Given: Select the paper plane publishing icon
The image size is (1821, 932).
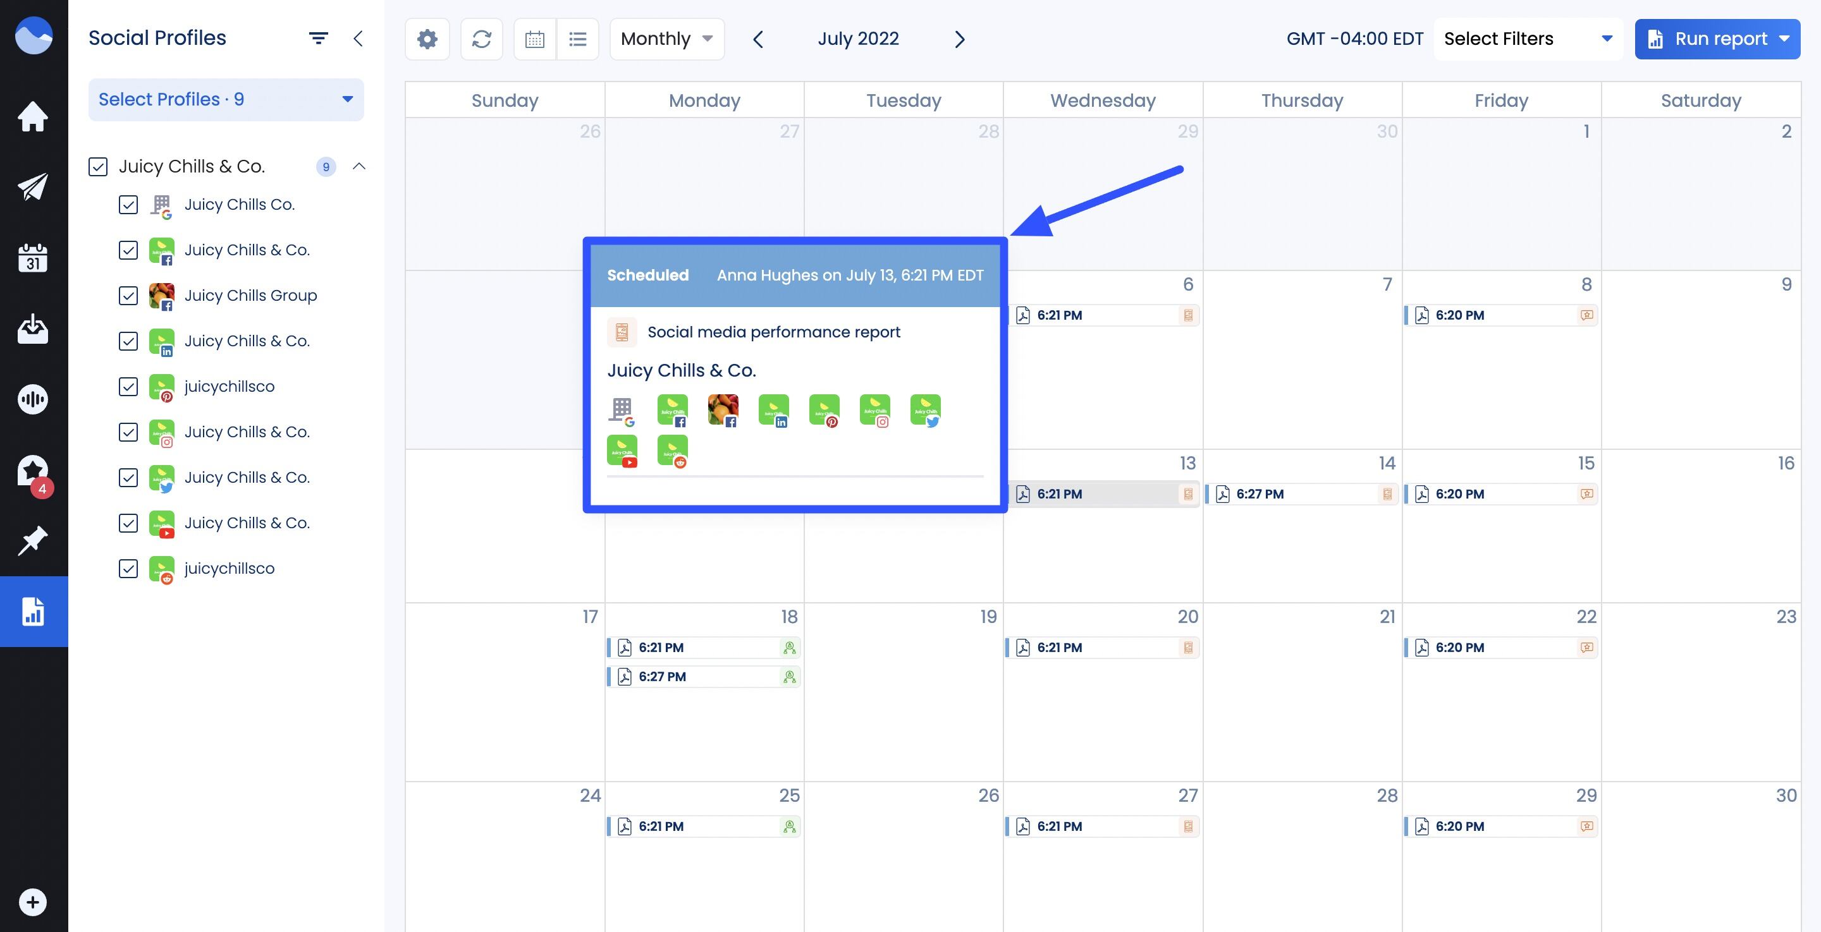Looking at the screenshot, I should (x=34, y=187).
